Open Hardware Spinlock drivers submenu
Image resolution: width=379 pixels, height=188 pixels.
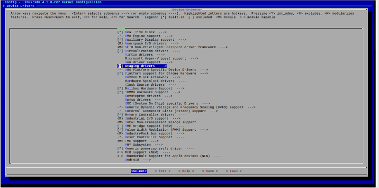pos(155,81)
